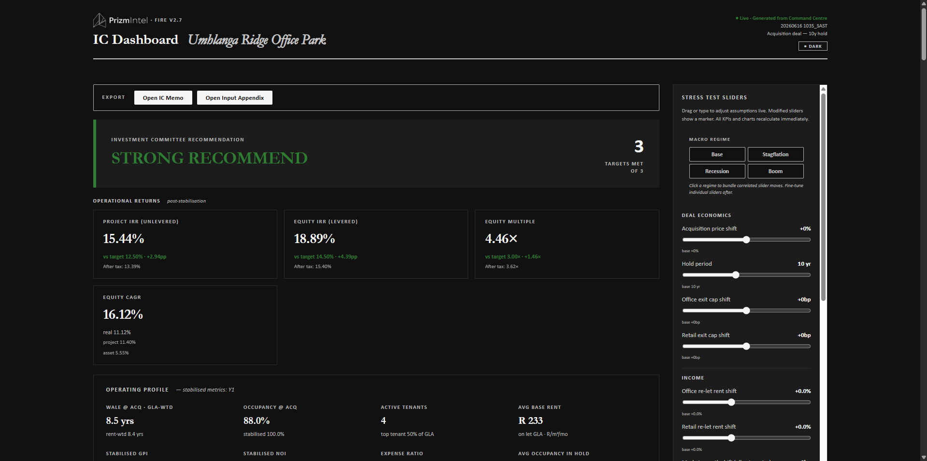Click the stress panel scrollbar up arrow
Viewport: 927px width, 461px height.
pyautogui.click(x=824, y=89)
